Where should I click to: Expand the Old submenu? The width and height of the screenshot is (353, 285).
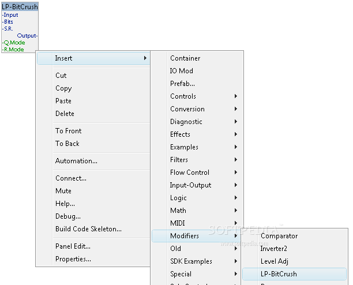tap(196, 249)
